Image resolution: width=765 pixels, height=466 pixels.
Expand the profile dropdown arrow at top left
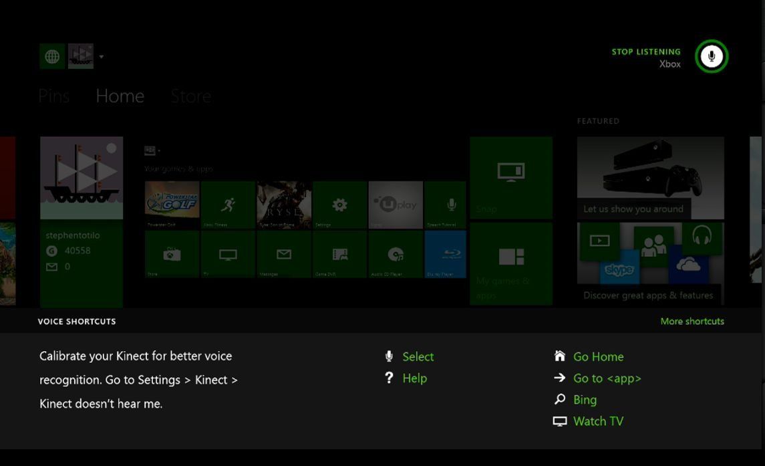point(101,57)
